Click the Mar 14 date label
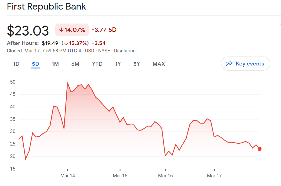This screenshot has height=186, width=281. coord(68,176)
